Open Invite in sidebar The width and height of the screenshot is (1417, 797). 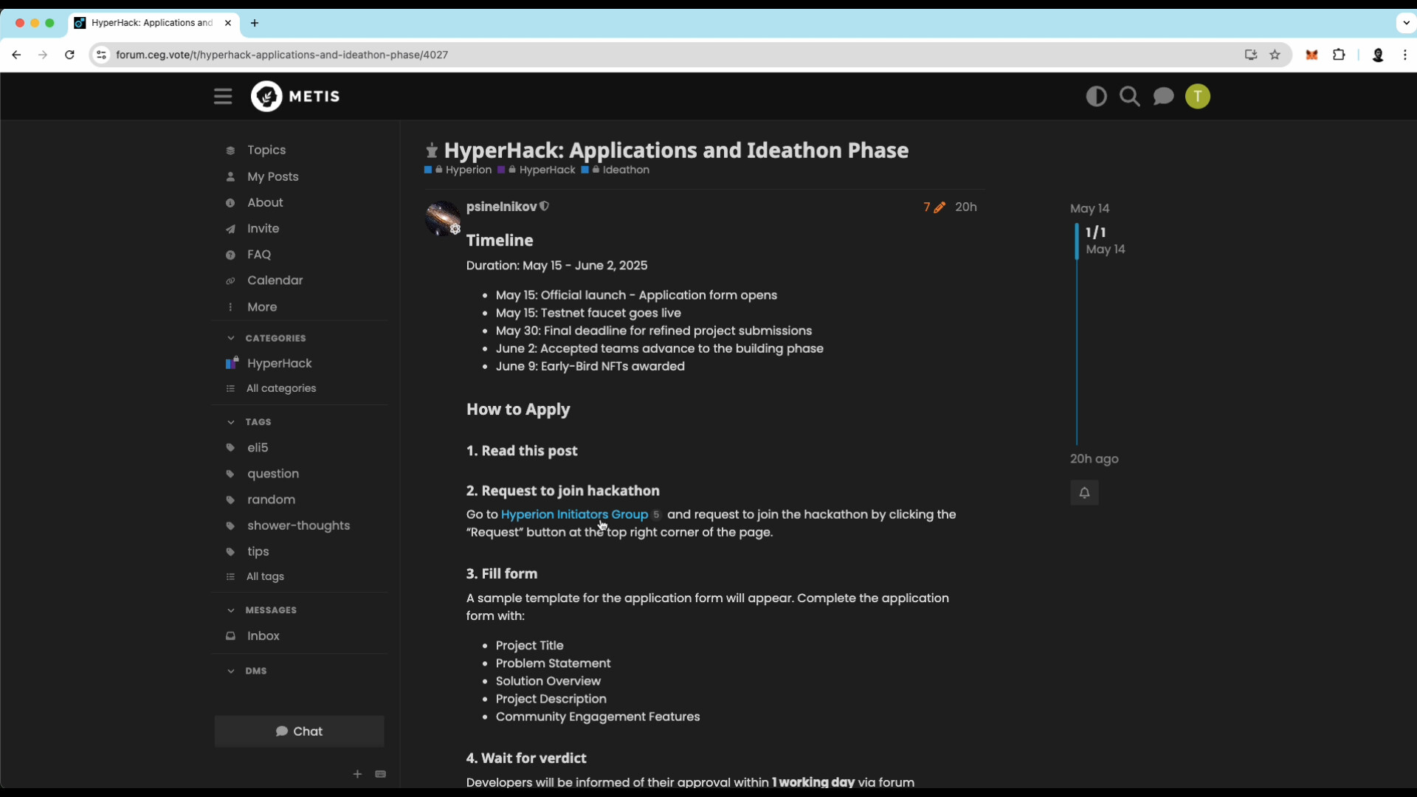click(263, 229)
